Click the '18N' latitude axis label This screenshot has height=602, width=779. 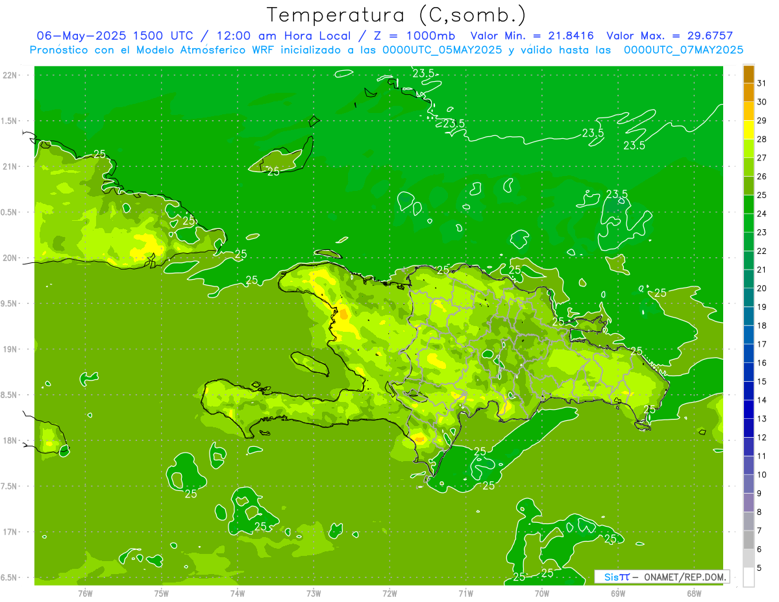coord(10,440)
